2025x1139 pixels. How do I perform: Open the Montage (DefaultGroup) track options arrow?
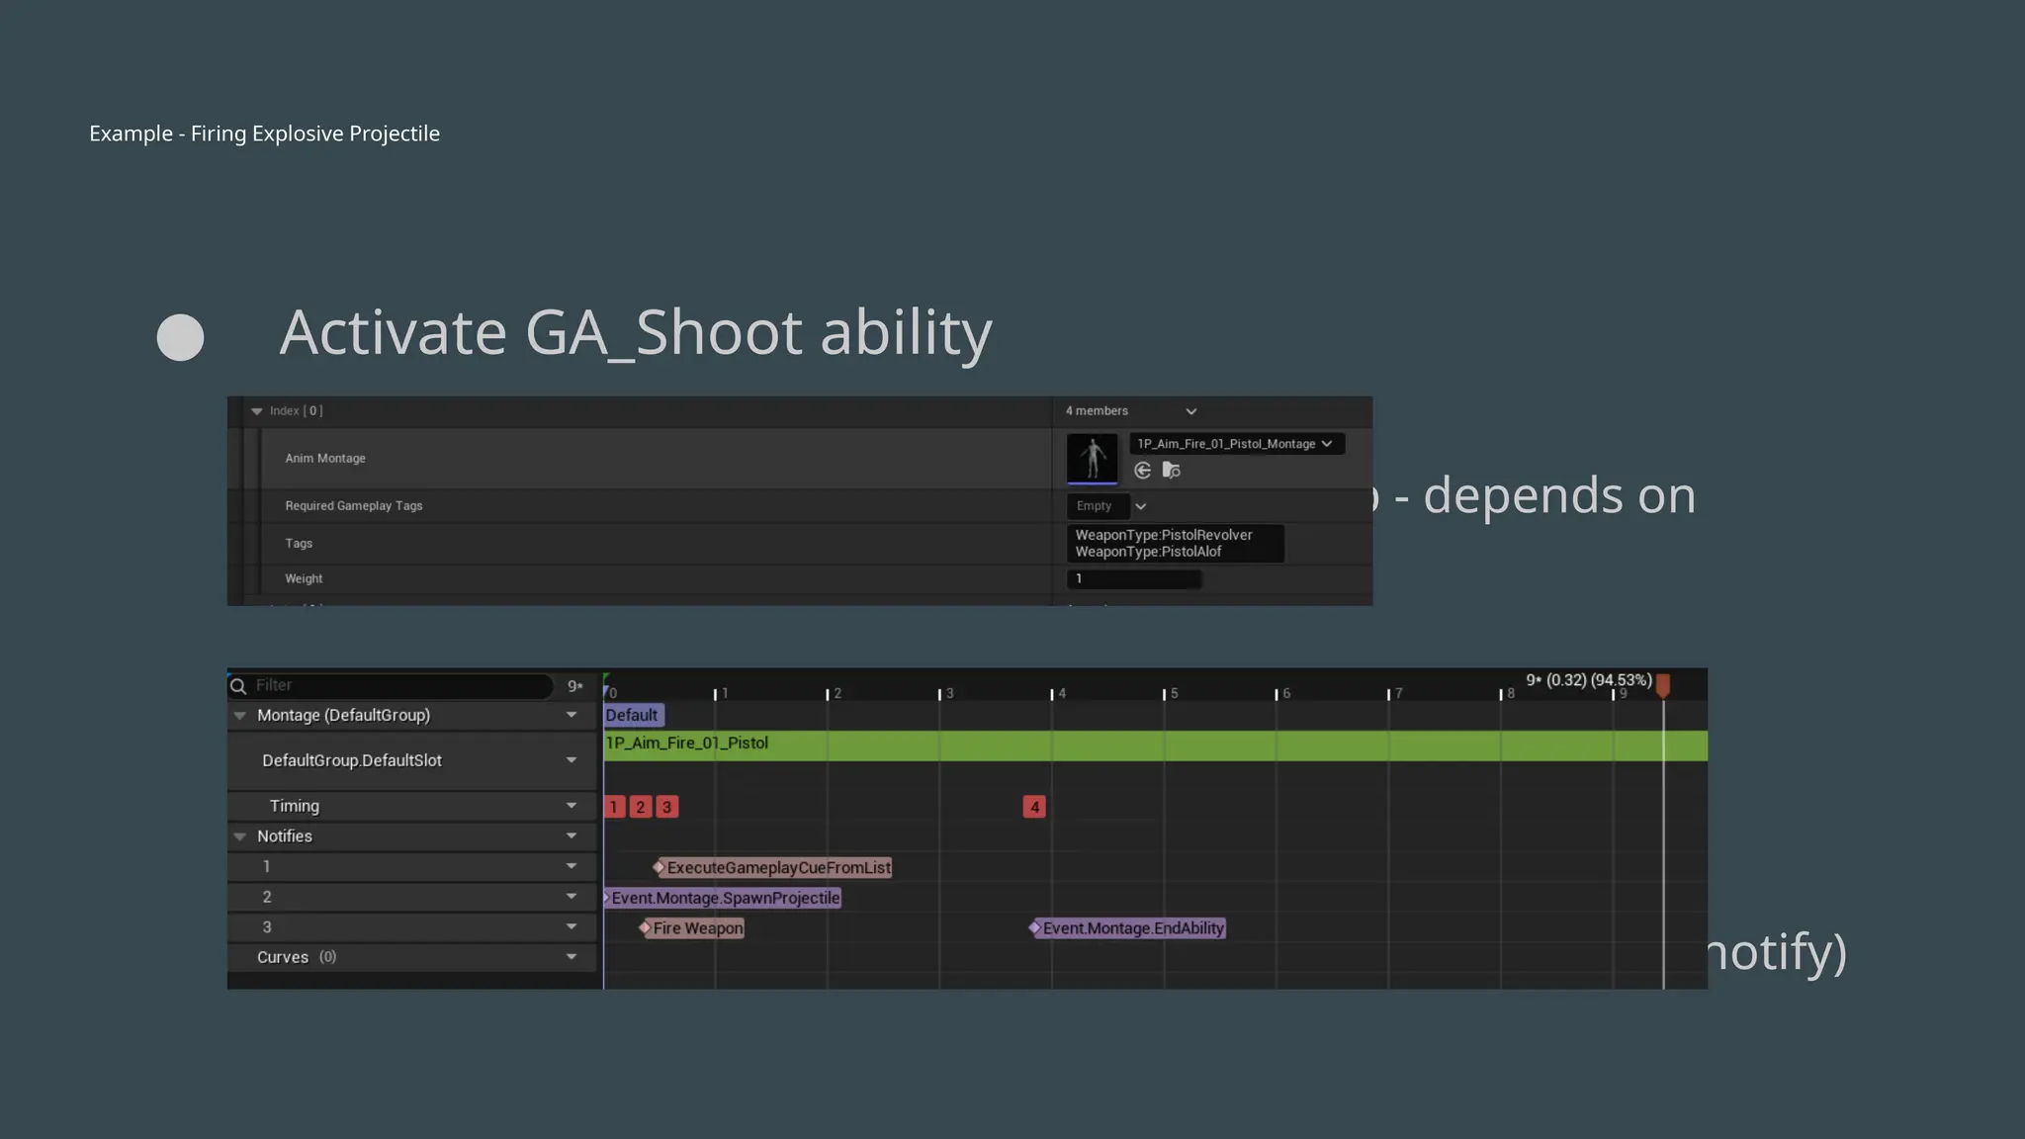coord(572,715)
